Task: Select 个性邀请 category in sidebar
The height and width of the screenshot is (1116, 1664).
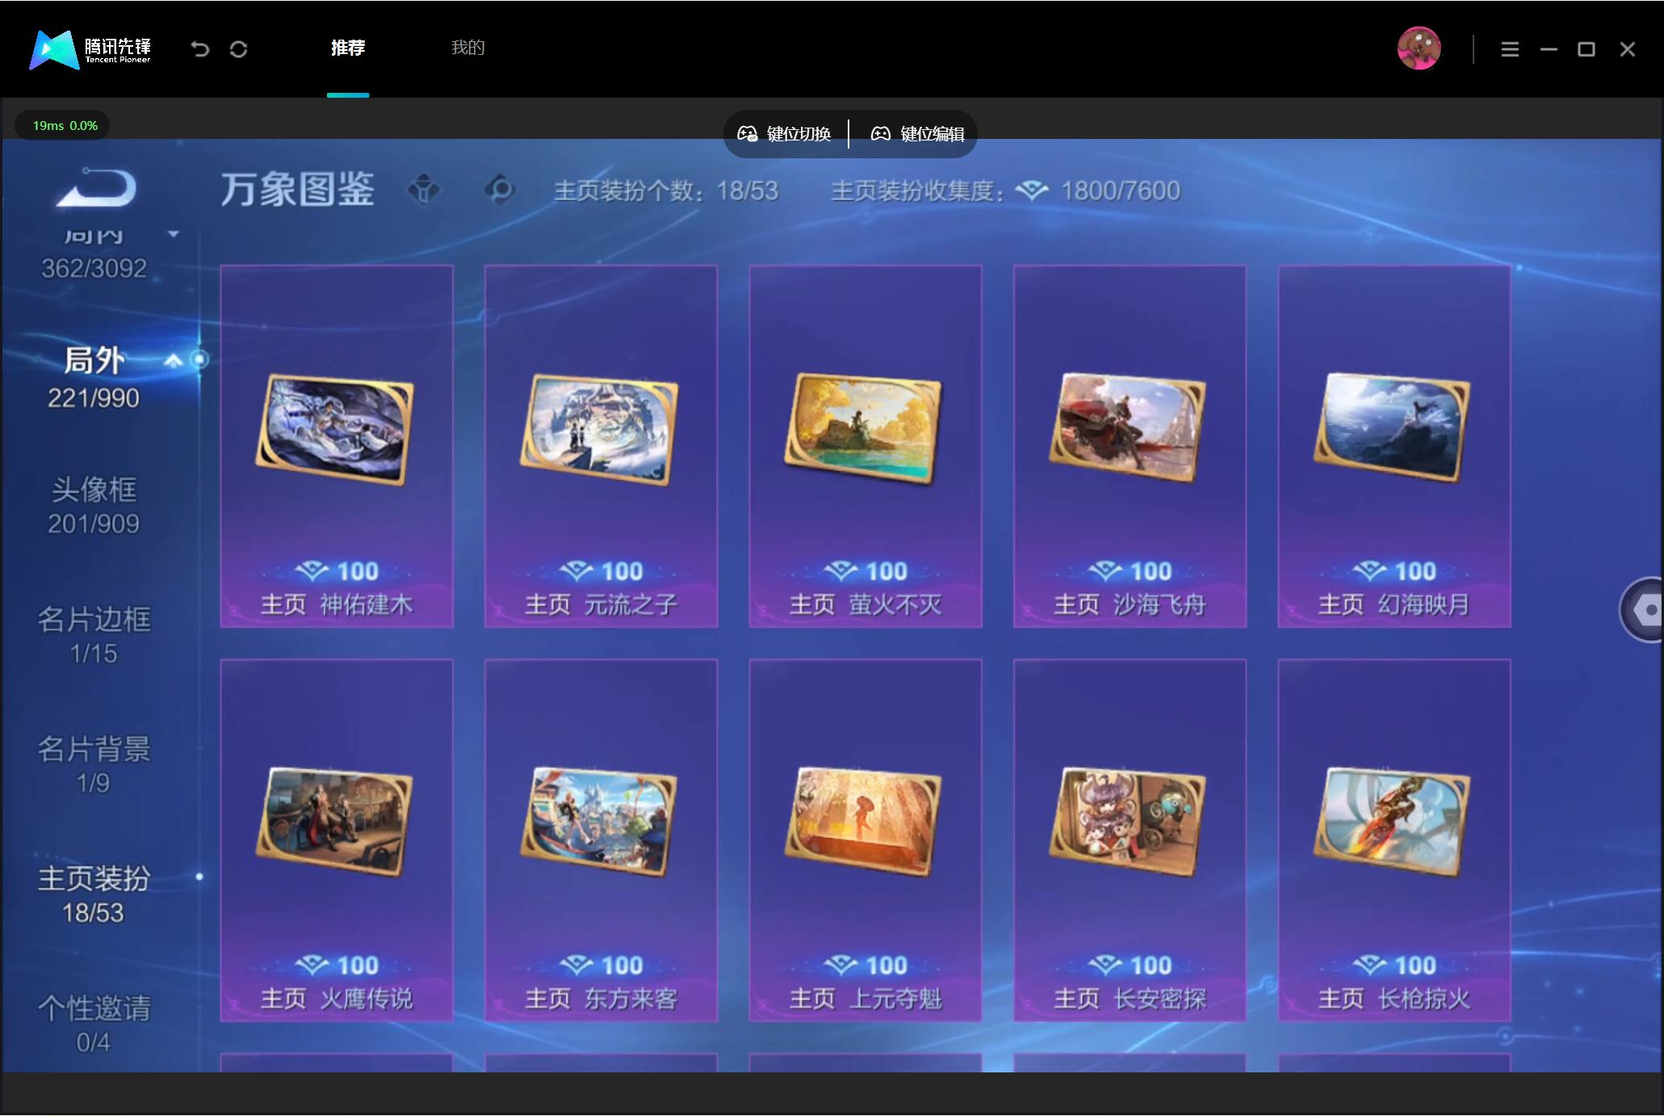Action: pos(94,1024)
